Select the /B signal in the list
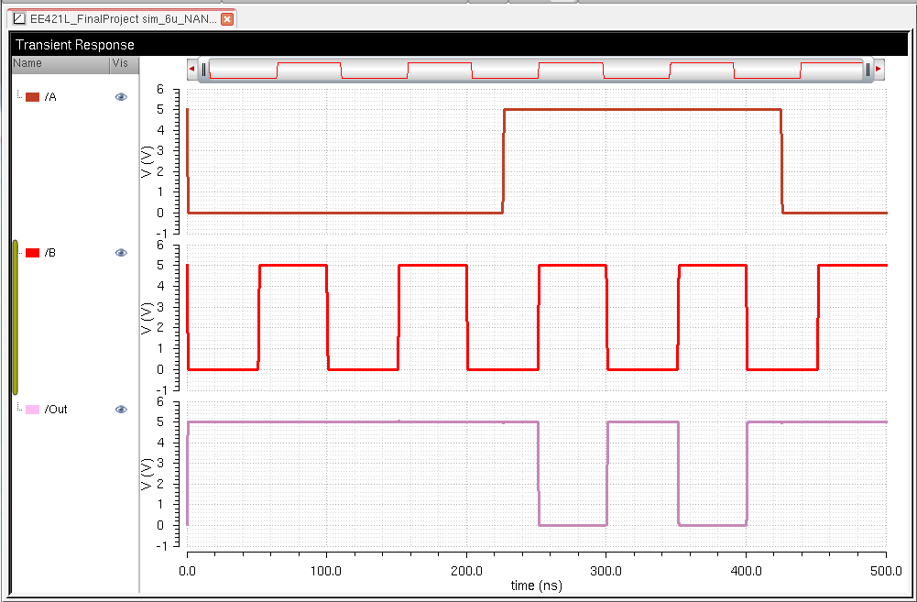This screenshot has width=917, height=602. point(50,253)
